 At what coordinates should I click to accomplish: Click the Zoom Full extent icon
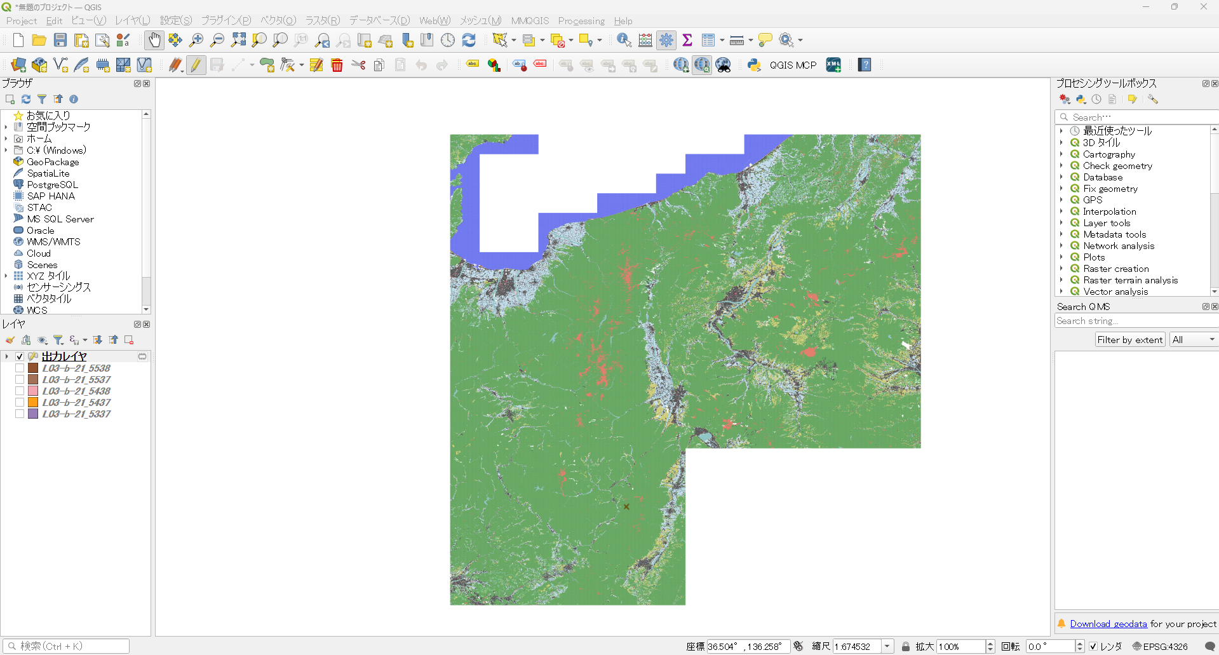[238, 40]
